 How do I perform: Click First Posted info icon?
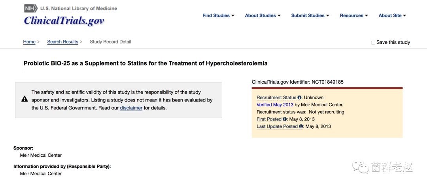(x=285, y=119)
